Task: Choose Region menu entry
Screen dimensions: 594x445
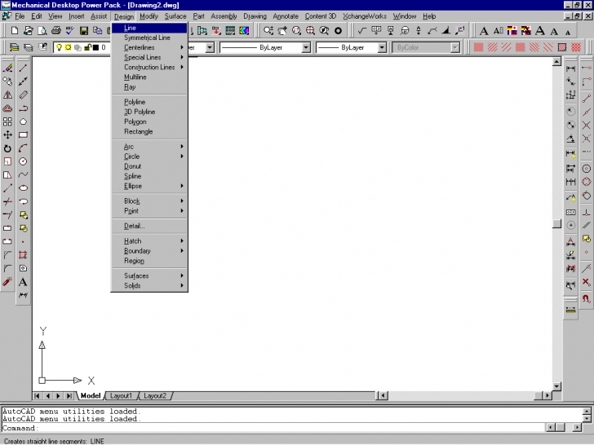Action: click(149, 261)
